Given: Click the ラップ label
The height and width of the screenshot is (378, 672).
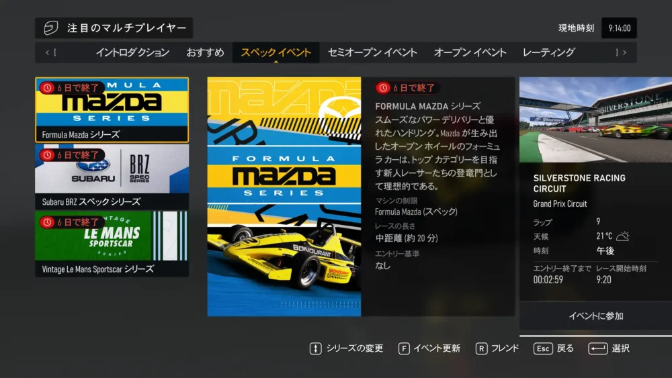Looking at the screenshot, I should (542, 223).
